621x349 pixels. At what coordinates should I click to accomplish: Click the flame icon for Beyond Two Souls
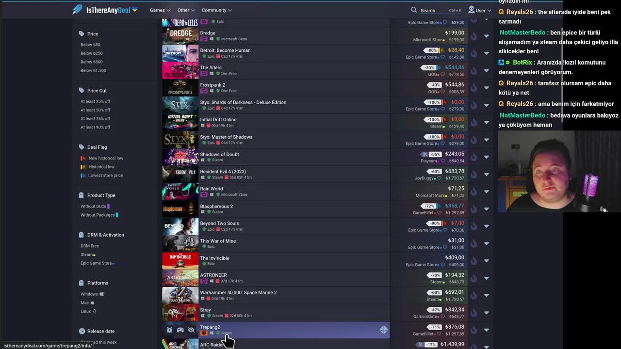click(x=473, y=226)
